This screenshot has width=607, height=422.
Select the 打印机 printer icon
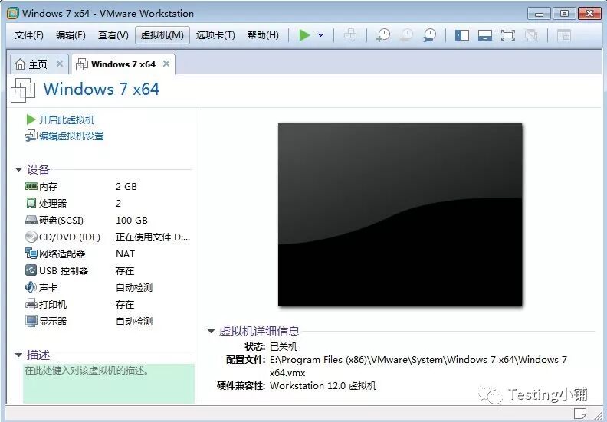click(31, 304)
